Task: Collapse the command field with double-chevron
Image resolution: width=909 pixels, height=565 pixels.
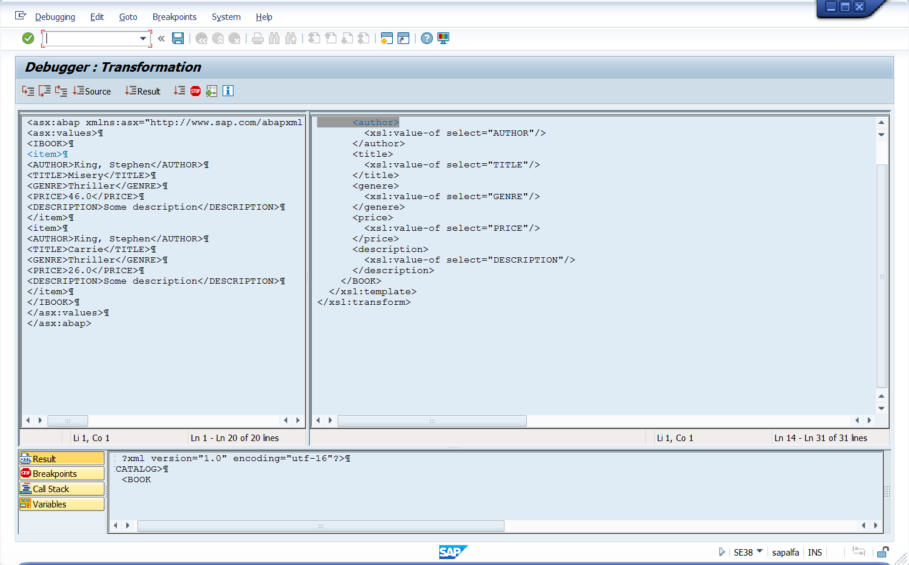Action: [x=161, y=38]
